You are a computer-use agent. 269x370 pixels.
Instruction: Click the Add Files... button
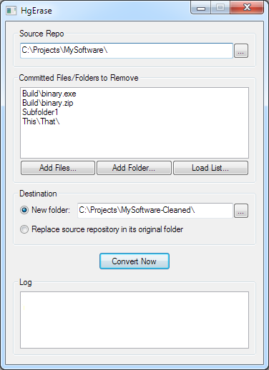58,168
